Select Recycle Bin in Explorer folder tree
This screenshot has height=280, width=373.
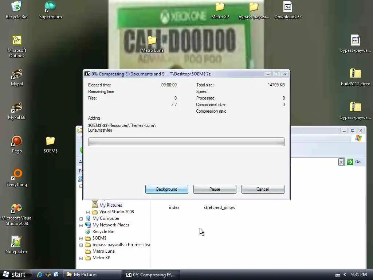point(103,232)
